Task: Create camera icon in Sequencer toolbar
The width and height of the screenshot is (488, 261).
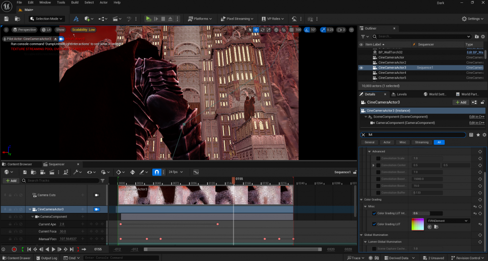Action: (43, 172)
